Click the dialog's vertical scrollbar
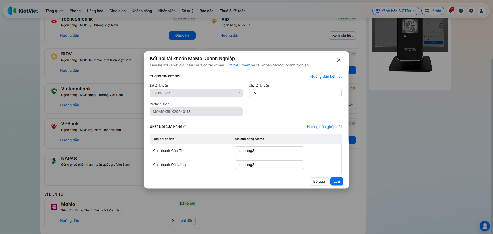The width and height of the screenshot is (493, 234). click(x=348, y=105)
